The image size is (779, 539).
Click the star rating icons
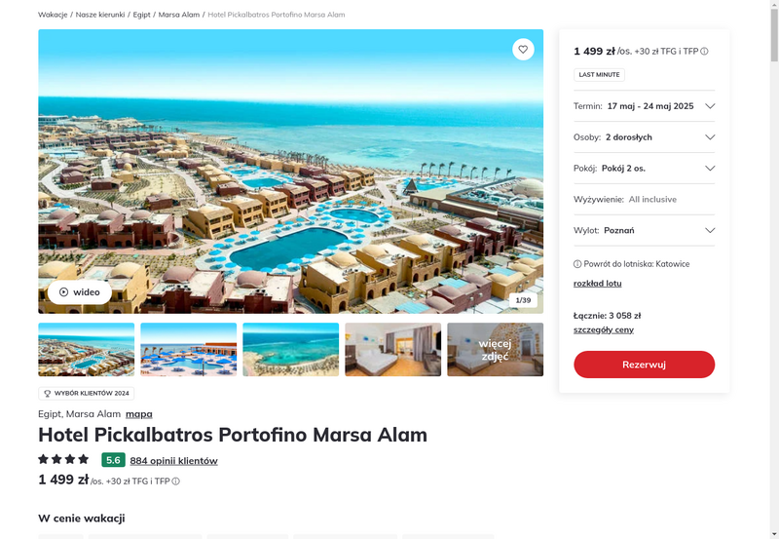63,459
